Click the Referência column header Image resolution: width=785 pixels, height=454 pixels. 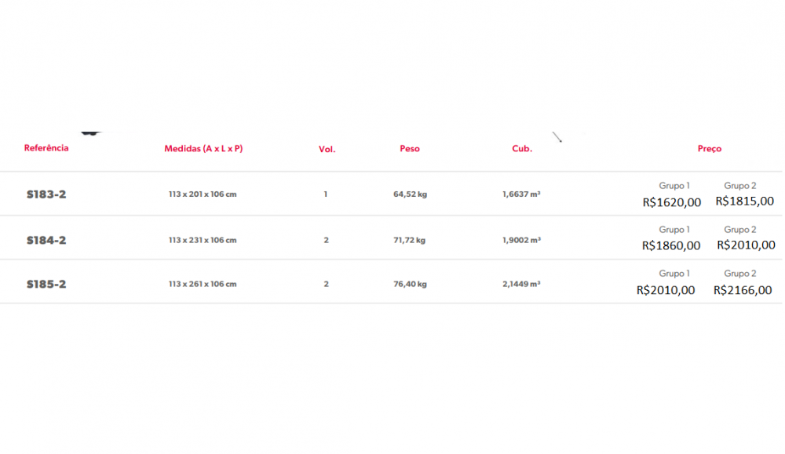(46, 147)
